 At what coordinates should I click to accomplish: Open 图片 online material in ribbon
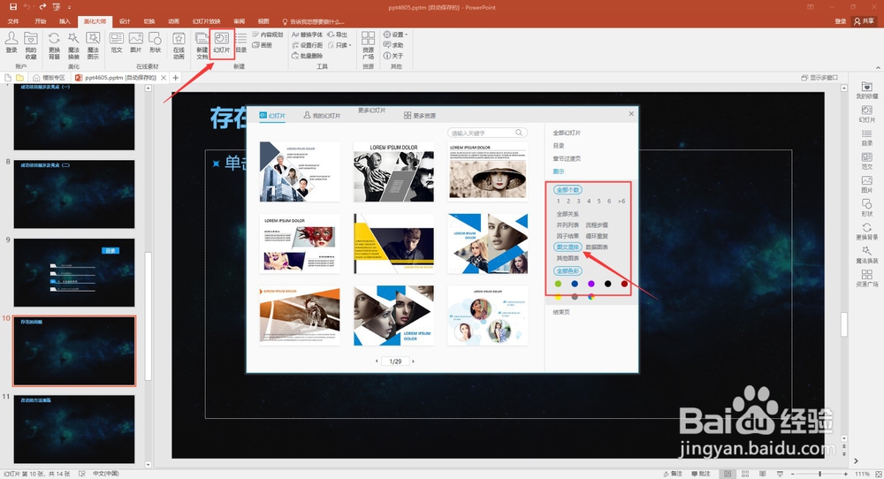136,42
